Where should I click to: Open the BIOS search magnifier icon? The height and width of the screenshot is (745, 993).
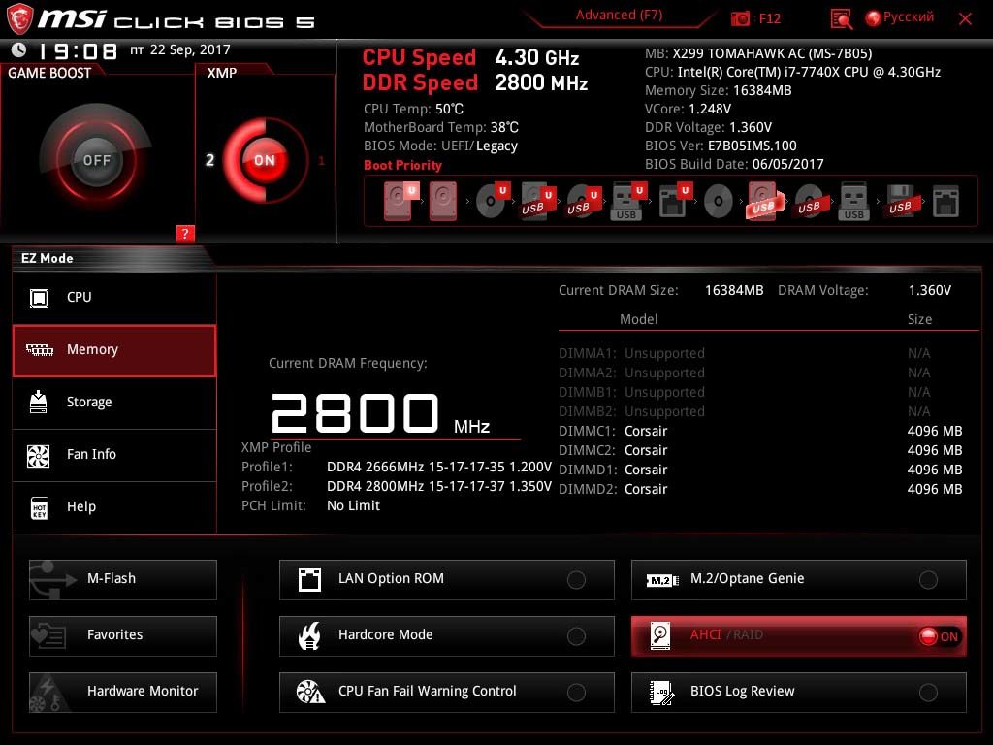click(x=841, y=19)
